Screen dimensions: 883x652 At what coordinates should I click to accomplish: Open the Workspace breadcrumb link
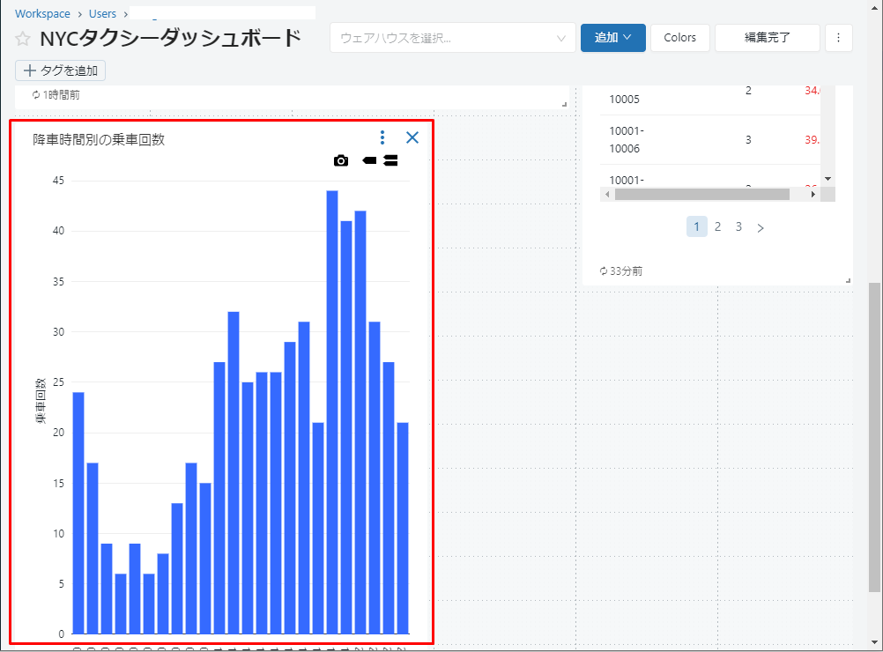[42, 14]
